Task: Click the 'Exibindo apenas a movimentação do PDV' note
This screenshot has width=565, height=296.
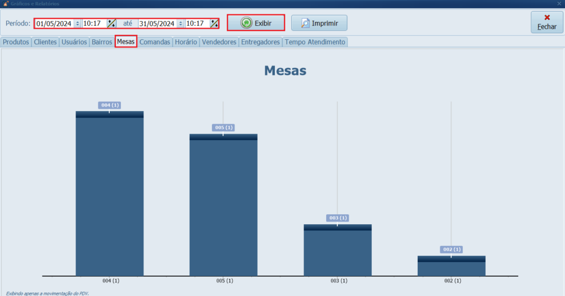Action: click(x=47, y=293)
